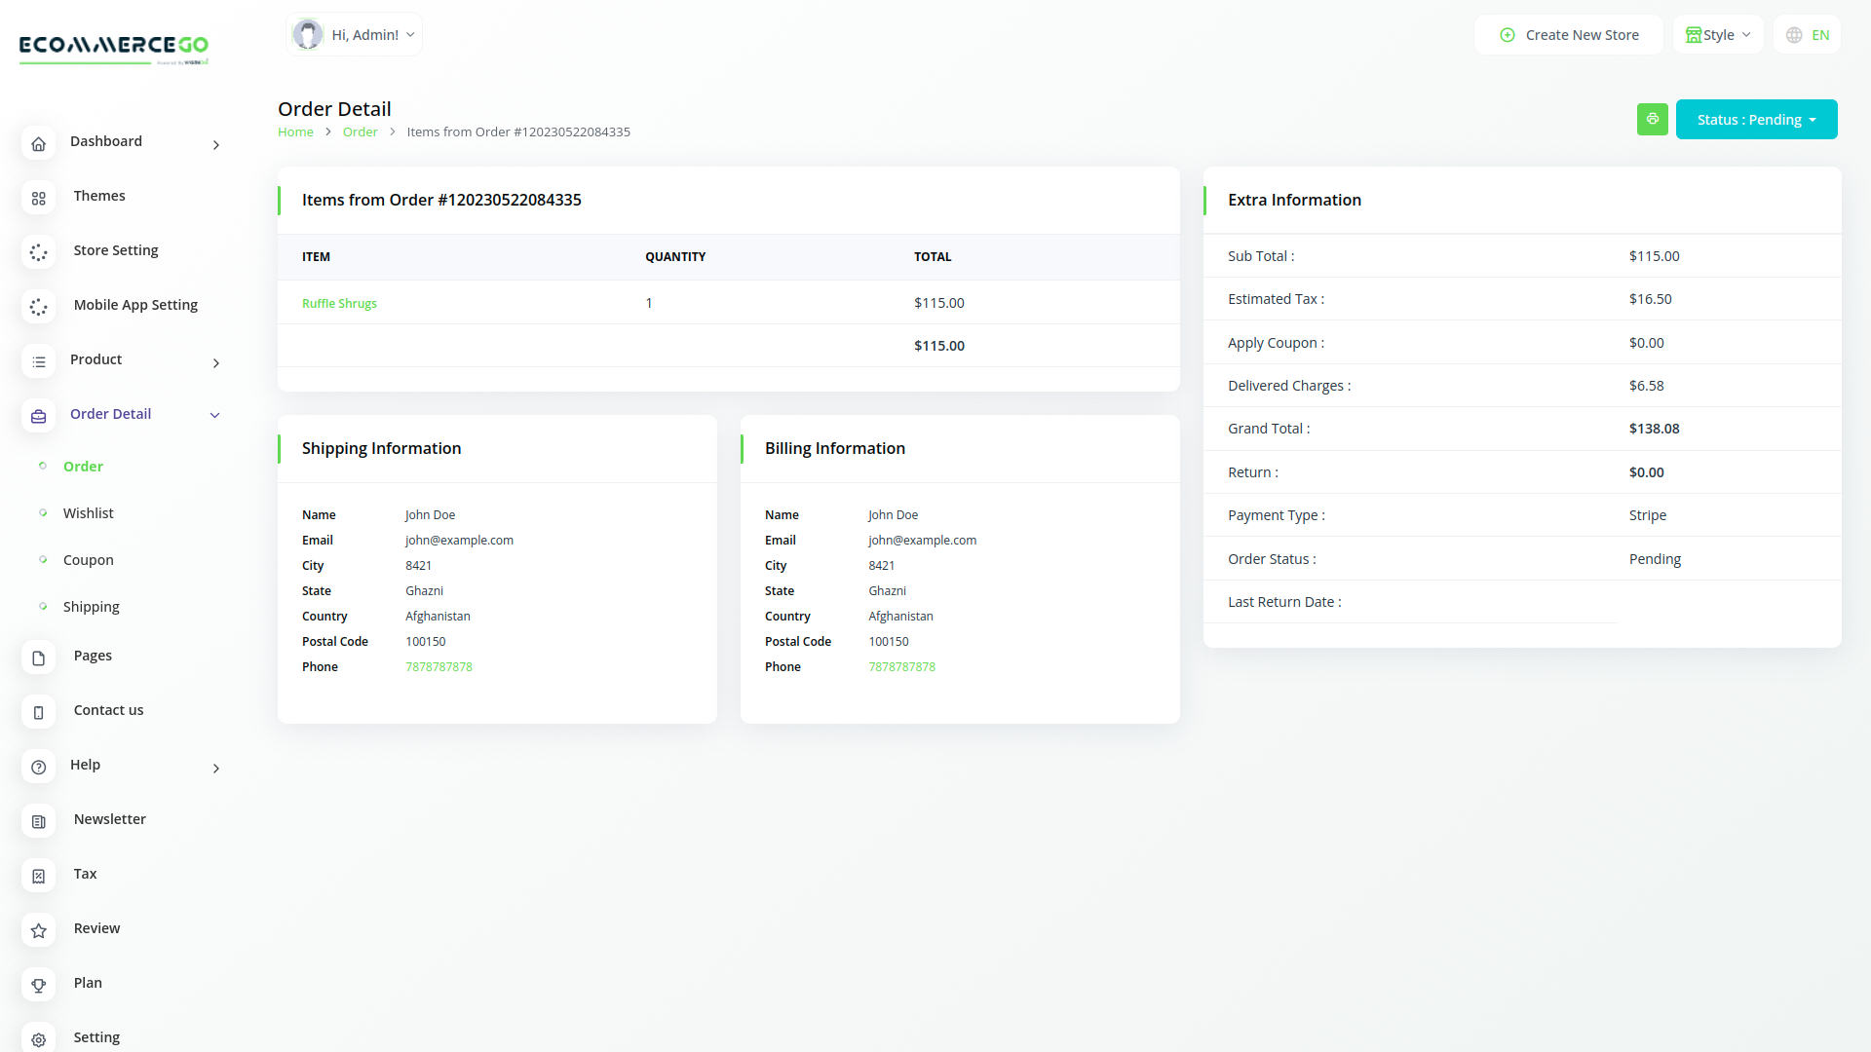
Task: Open the Ruffle Shrugs product link
Action: 339,304
